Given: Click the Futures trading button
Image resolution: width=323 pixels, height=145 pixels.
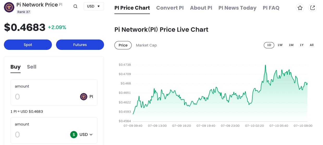Looking at the screenshot, I should click(x=80, y=45).
